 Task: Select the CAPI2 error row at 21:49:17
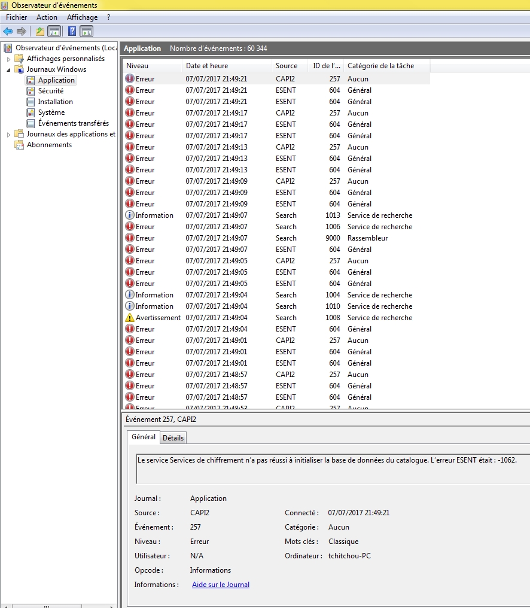coord(276,113)
